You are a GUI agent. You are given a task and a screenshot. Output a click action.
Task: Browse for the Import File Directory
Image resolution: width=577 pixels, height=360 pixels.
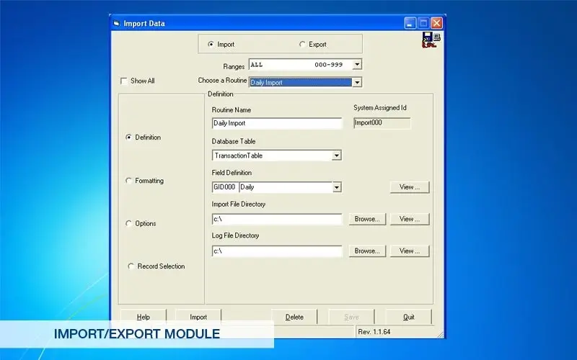(x=367, y=220)
